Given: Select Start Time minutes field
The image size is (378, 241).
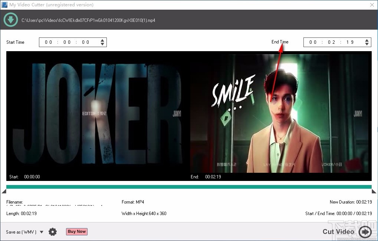Looking at the screenshot, I should (x=67, y=42).
